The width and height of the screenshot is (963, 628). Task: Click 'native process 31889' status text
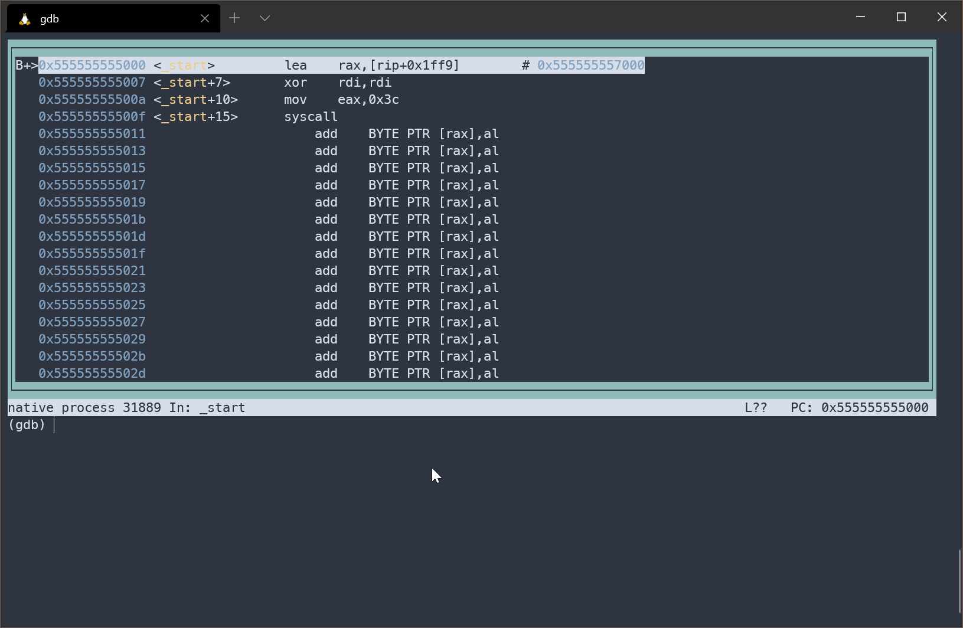84,408
